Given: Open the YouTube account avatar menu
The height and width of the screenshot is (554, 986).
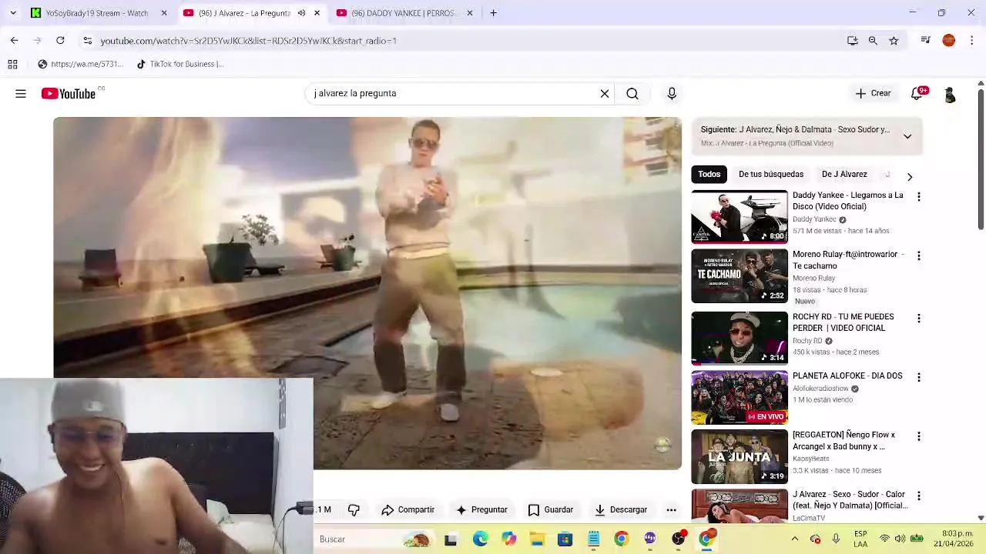Looking at the screenshot, I should (950, 94).
